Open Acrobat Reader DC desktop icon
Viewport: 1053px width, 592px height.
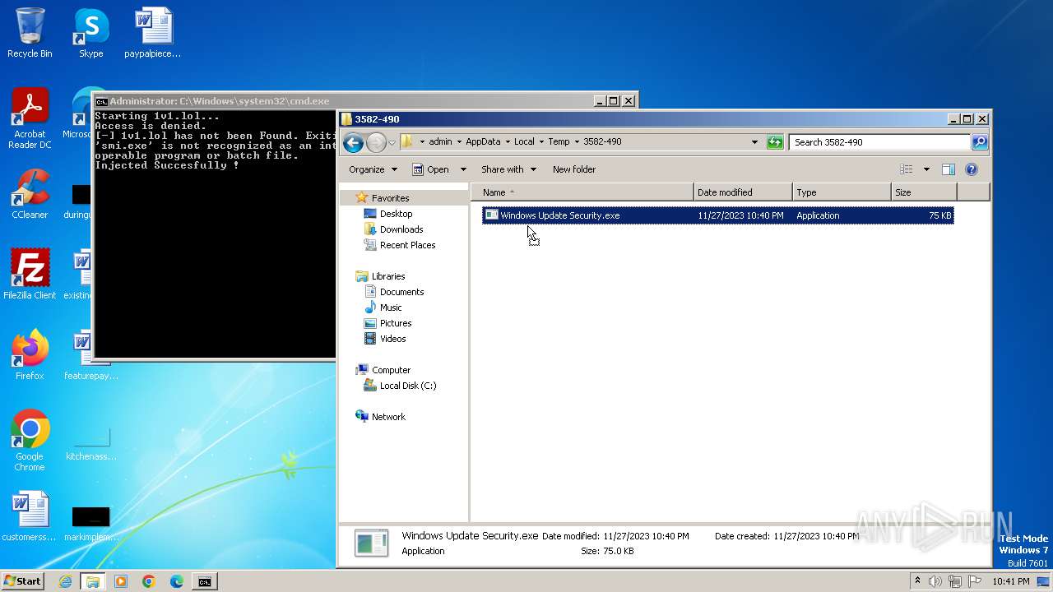(30, 118)
